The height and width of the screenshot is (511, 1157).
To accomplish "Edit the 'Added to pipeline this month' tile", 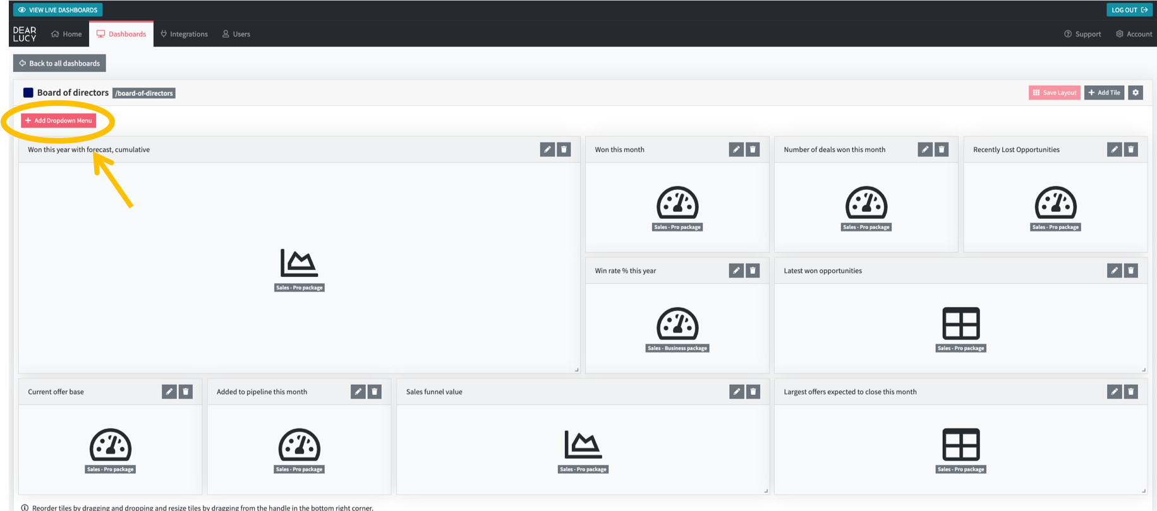I will (358, 392).
